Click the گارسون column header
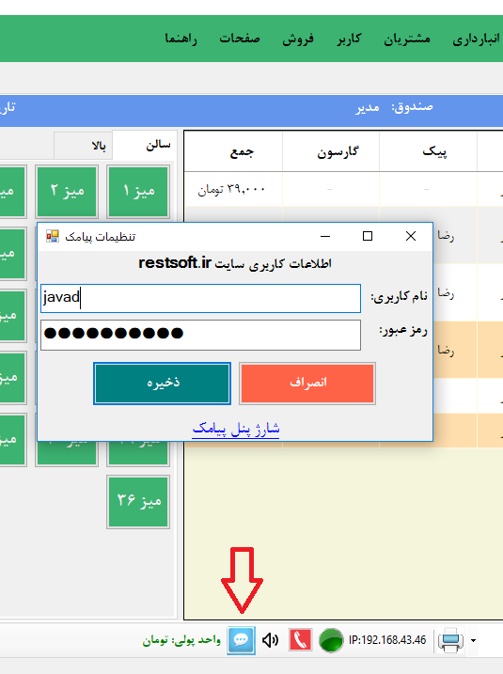 tap(331, 151)
